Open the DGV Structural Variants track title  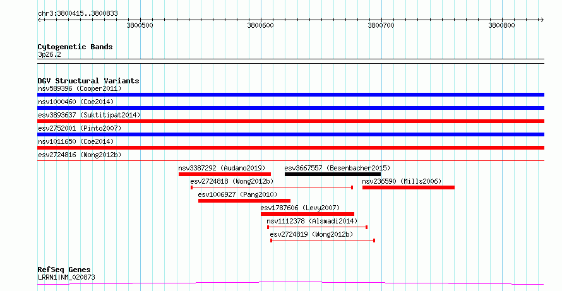point(88,81)
